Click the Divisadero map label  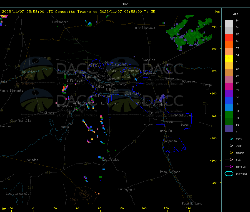60,22
